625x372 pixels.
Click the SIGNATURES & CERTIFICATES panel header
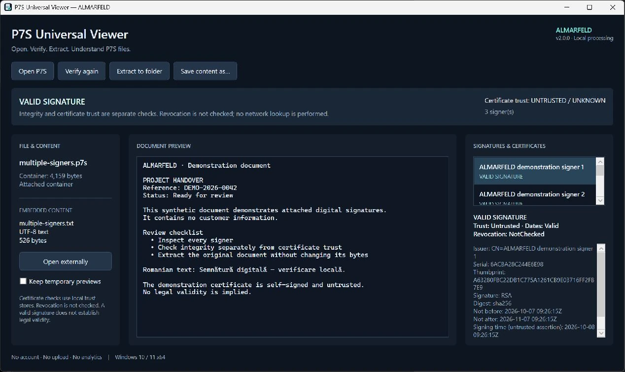coord(509,146)
